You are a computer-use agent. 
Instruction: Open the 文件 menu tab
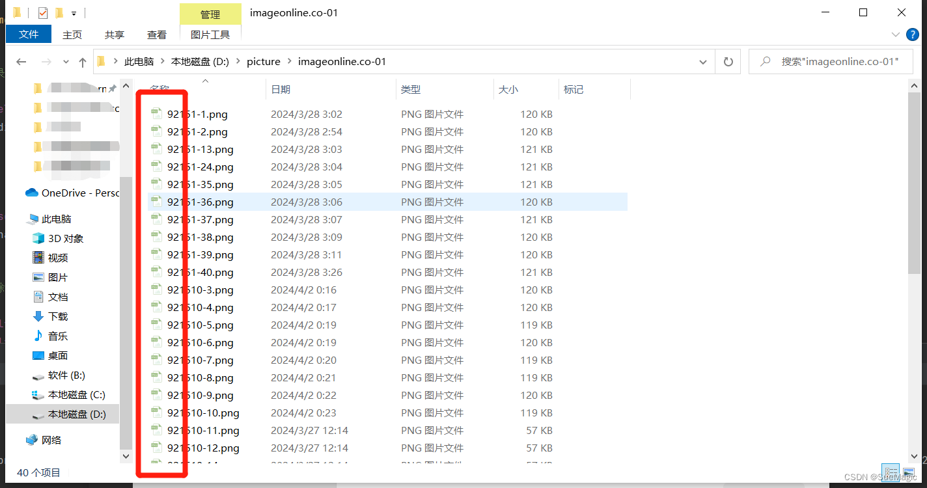click(28, 34)
